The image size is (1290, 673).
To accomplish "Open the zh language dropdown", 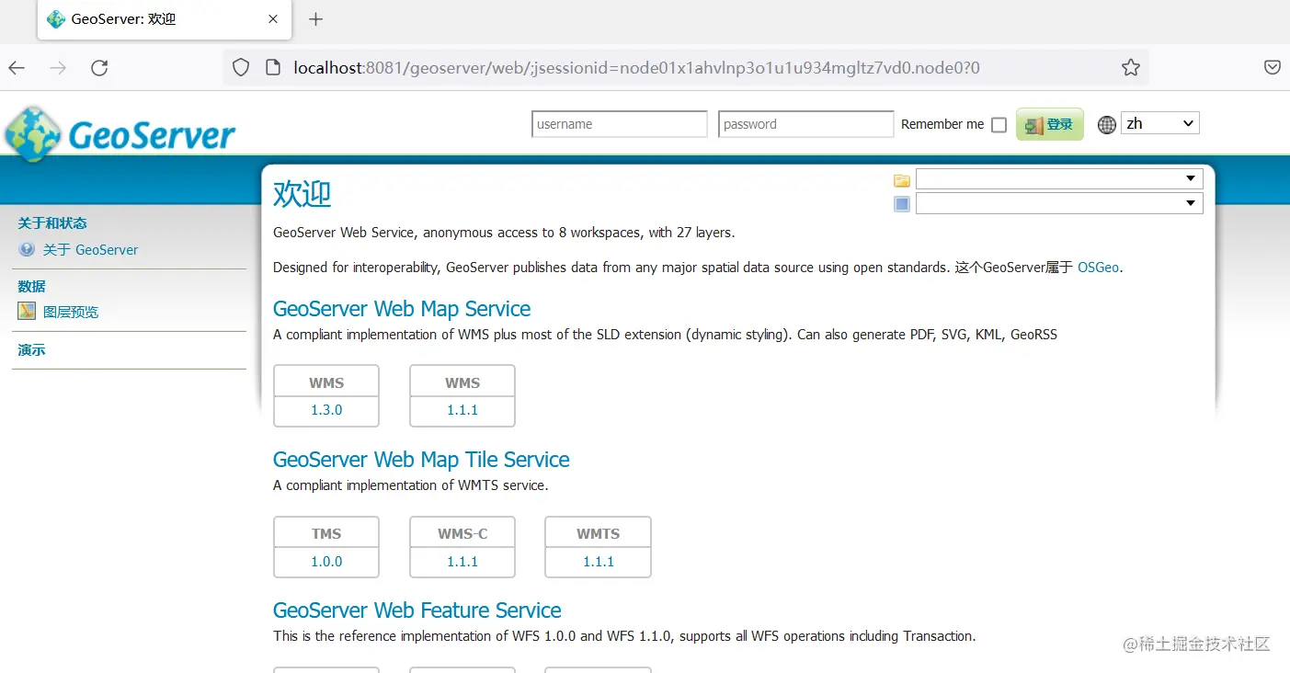I will 1160,123.
